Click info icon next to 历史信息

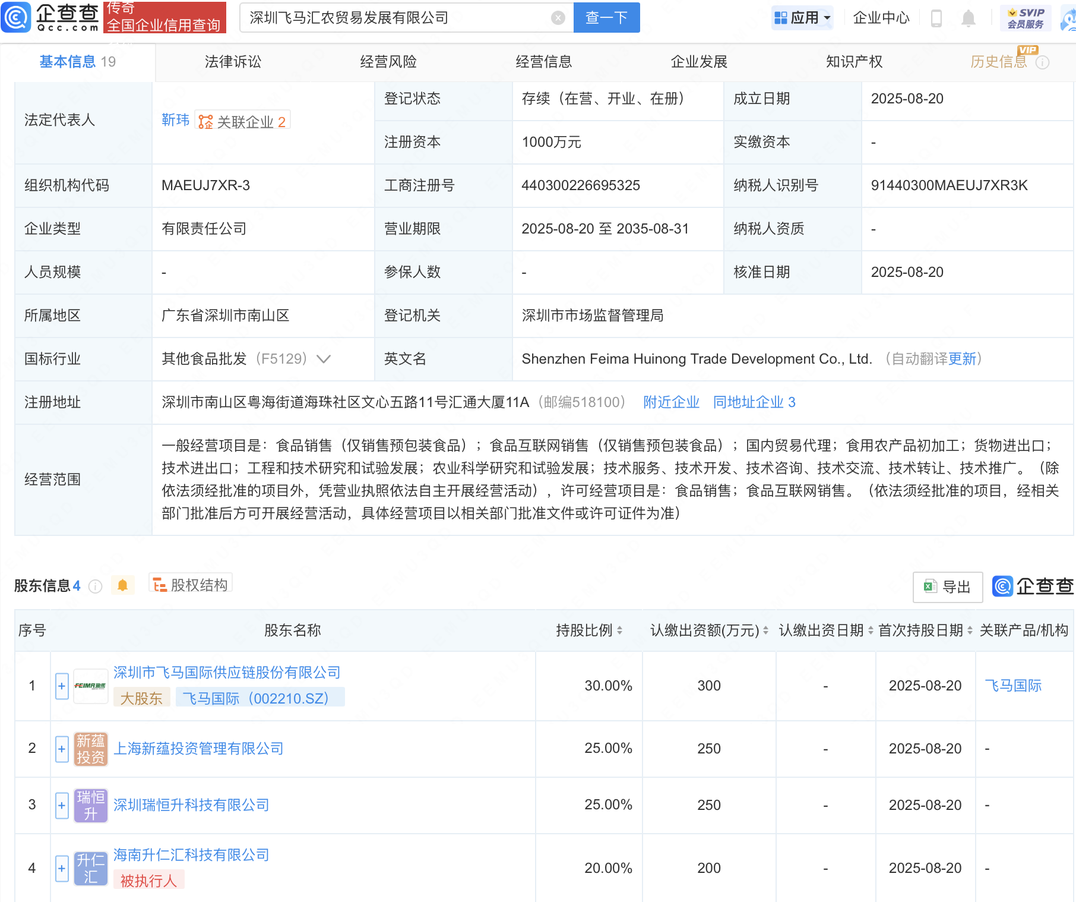pos(1042,62)
